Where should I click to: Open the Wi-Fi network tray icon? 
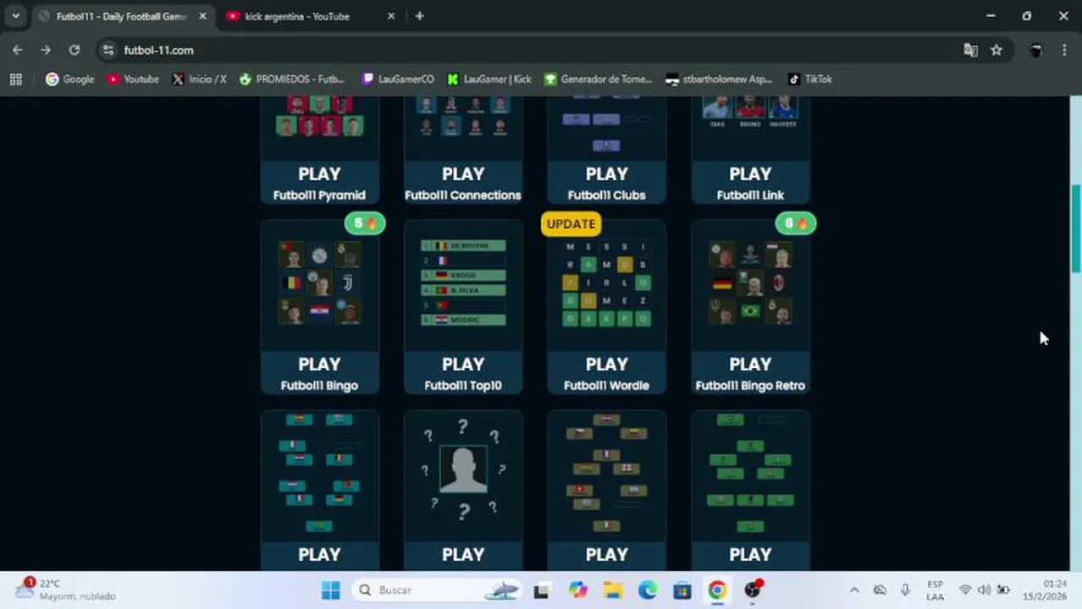coord(965,590)
